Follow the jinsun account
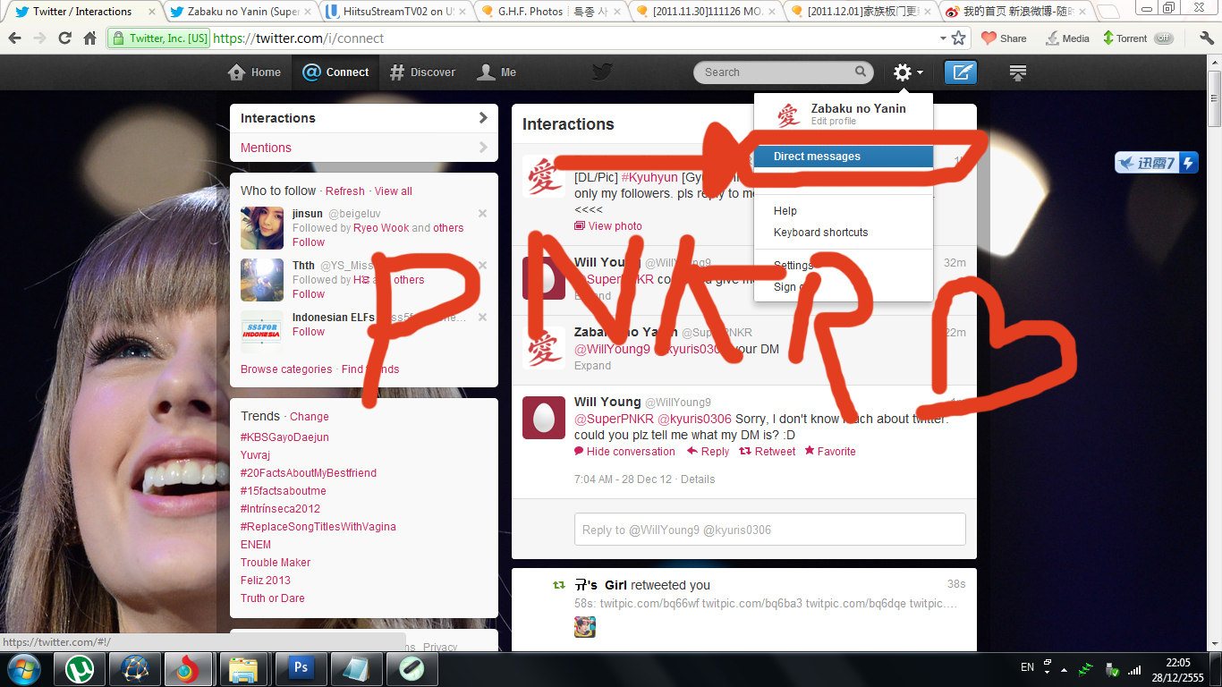 click(x=309, y=242)
